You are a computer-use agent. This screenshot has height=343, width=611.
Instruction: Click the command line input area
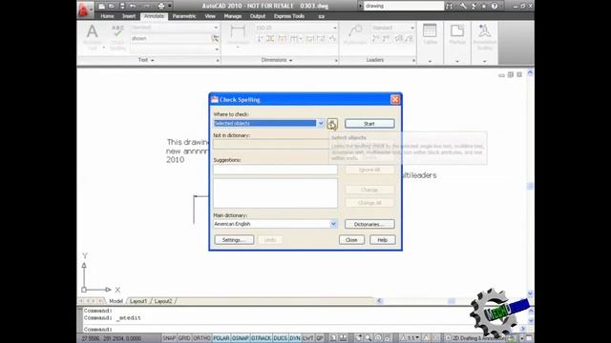click(273, 330)
